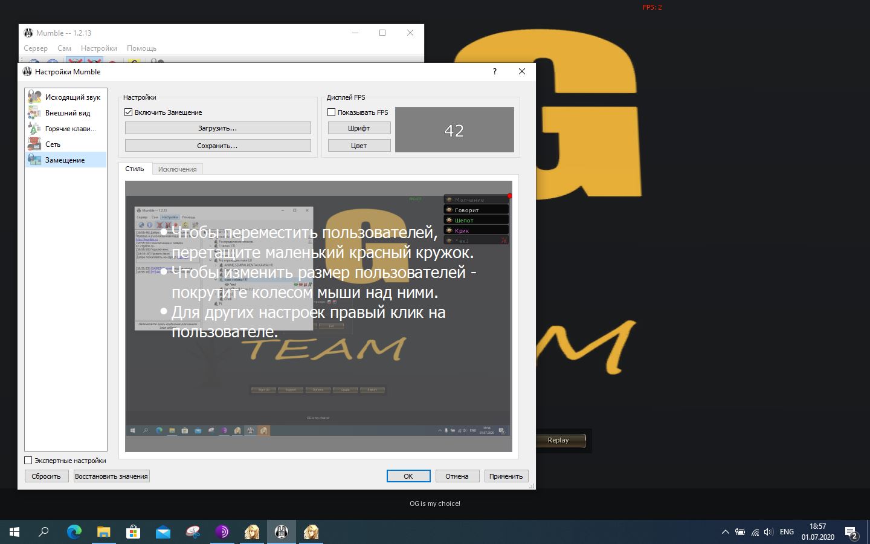Select the Замещение overlay section
The image size is (870, 544).
(65, 160)
